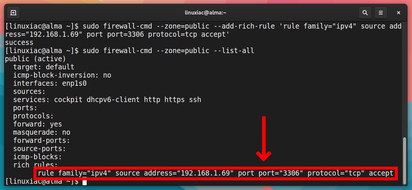This screenshot has height=190, width=412.
Task: Click the 'services: cockpit dhcpv6-client' line
Action: (x=107, y=99)
